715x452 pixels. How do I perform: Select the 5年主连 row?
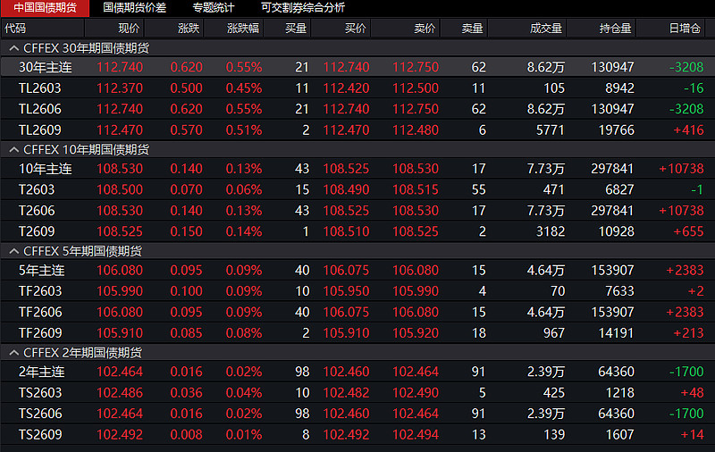pos(357,270)
